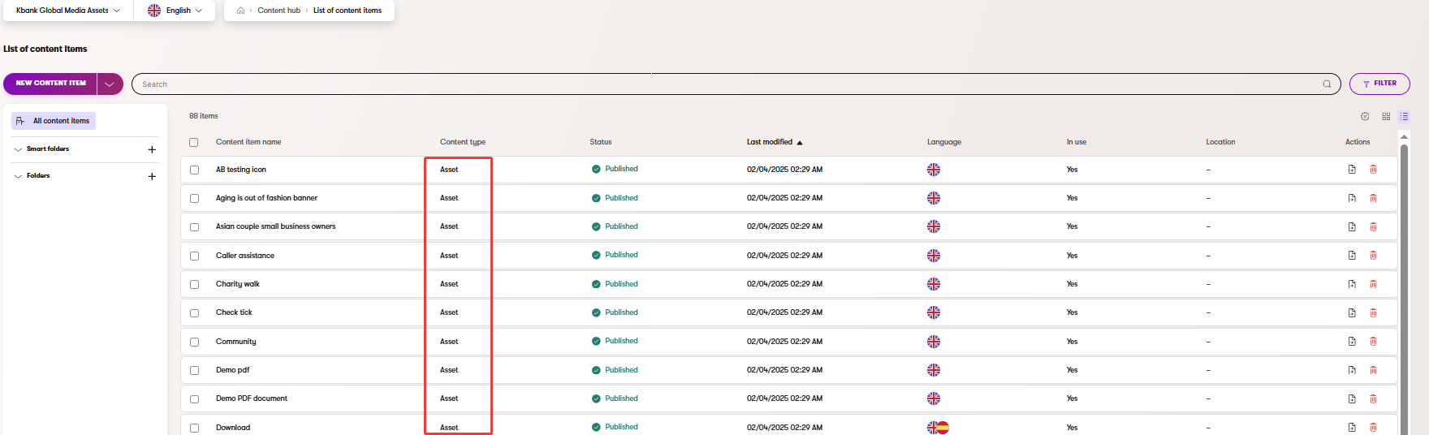This screenshot has width=1429, height=435.
Task: Open New Content Item arrow menu
Action: tap(110, 84)
